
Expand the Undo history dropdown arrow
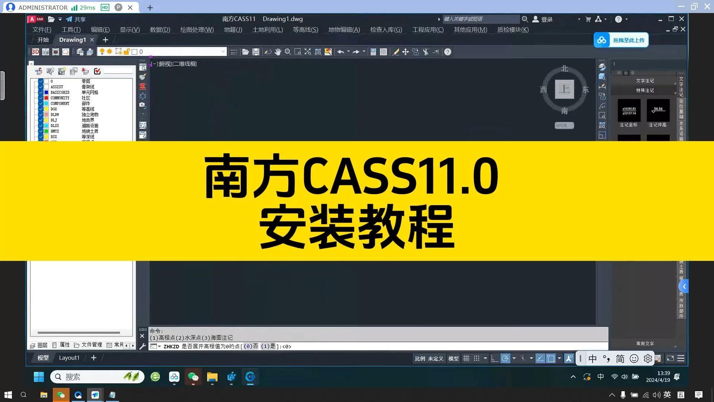pos(348,52)
